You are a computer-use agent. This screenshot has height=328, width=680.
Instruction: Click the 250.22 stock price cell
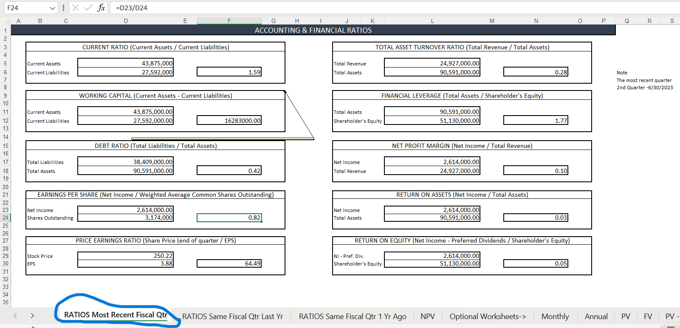pyautogui.click(x=126, y=256)
